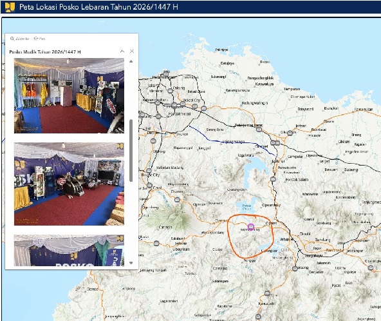This screenshot has height=321, width=381.
Task: Select the posko marker at Ciawi
Action: 150,186
